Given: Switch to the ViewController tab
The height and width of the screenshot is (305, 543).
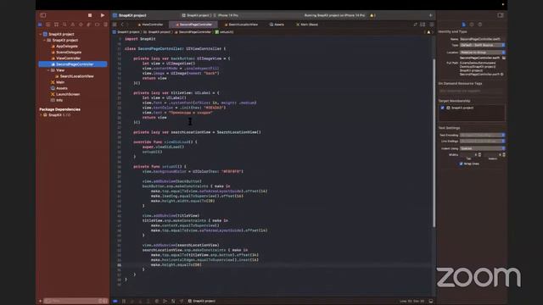Looking at the screenshot, I should [x=150, y=25].
